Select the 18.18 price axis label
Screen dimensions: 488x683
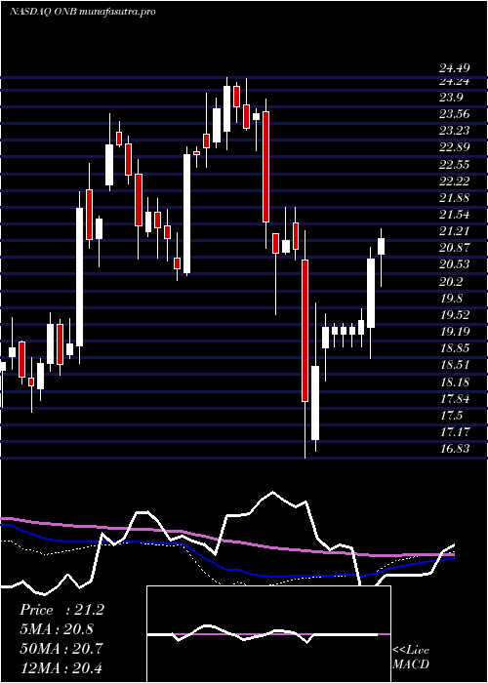pyautogui.click(x=455, y=382)
